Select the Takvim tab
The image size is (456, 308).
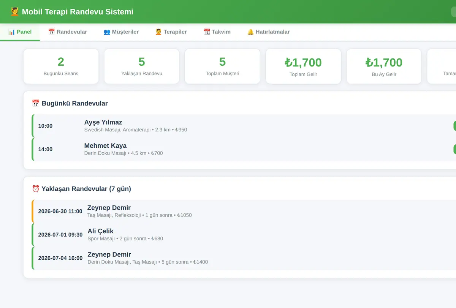[217, 32]
